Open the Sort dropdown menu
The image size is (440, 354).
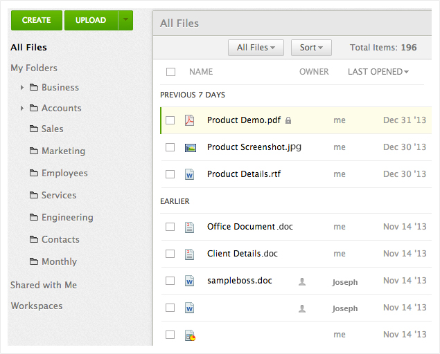click(311, 48)
